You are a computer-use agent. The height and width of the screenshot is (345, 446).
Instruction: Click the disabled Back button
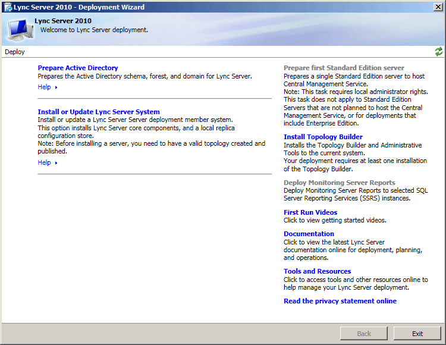364,334
